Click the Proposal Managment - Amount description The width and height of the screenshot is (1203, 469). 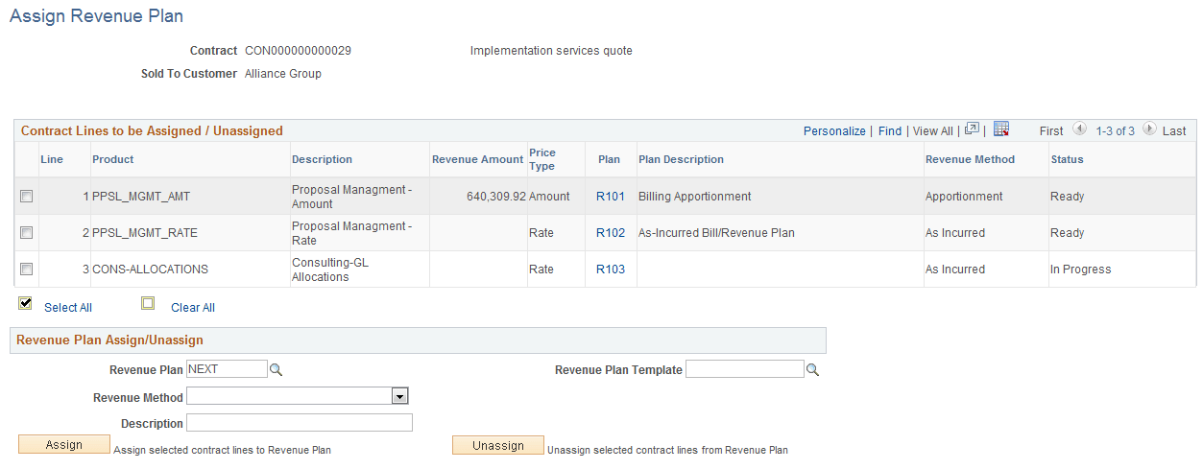[x=351, y=197]
